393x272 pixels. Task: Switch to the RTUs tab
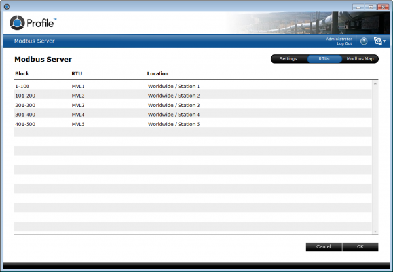click(324, 59)
